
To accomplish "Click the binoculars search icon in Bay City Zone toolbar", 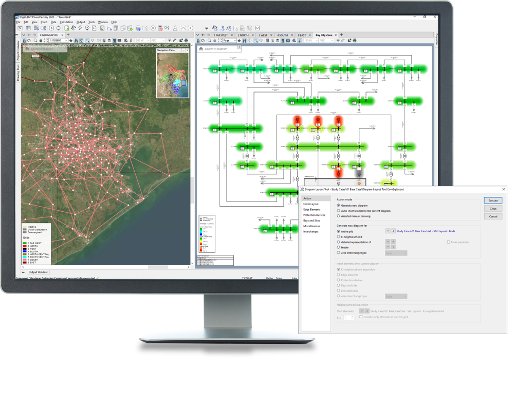I will point(245,41).
